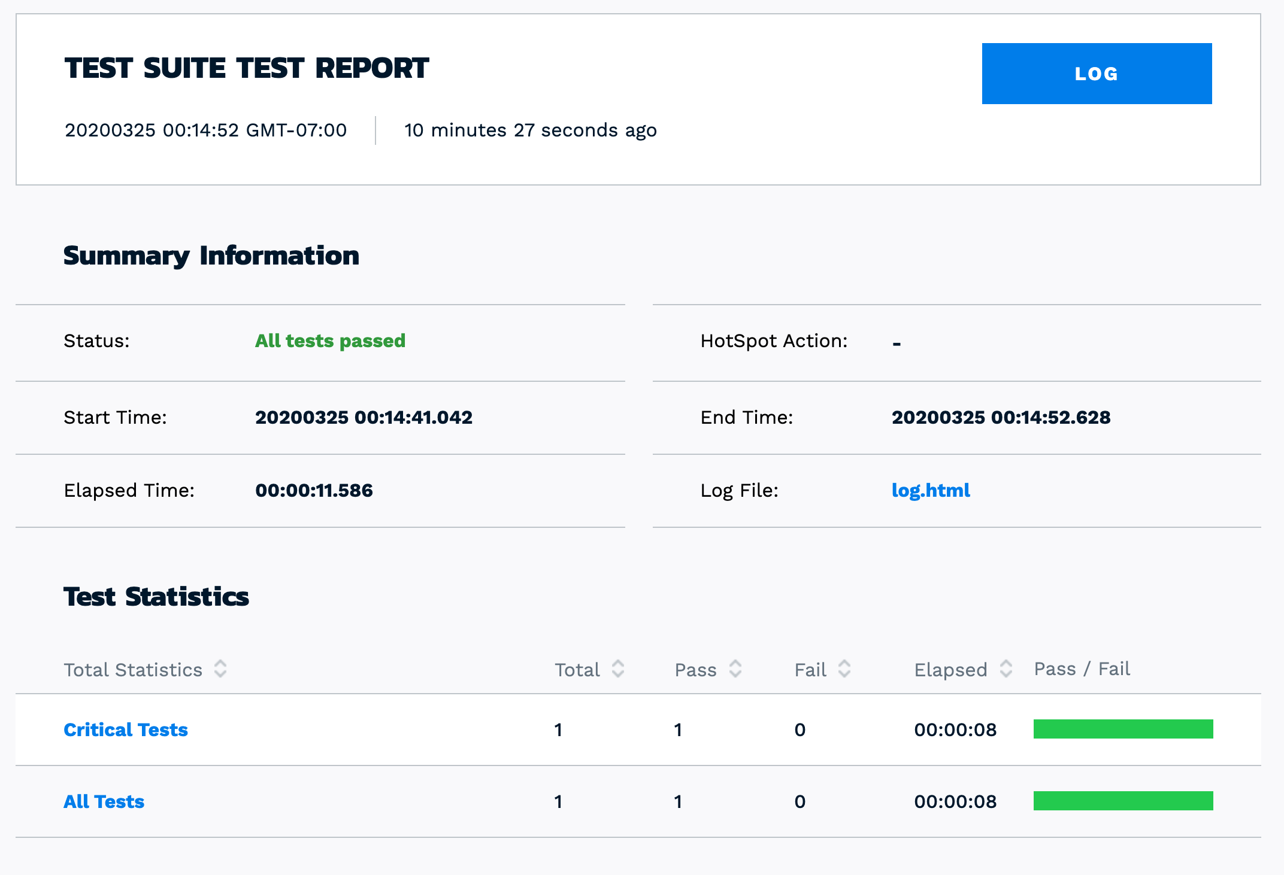Click sort arrows next to Fail
Image resolution: width=1284 pixels, height=875 pixels.
tap(844, 669)
